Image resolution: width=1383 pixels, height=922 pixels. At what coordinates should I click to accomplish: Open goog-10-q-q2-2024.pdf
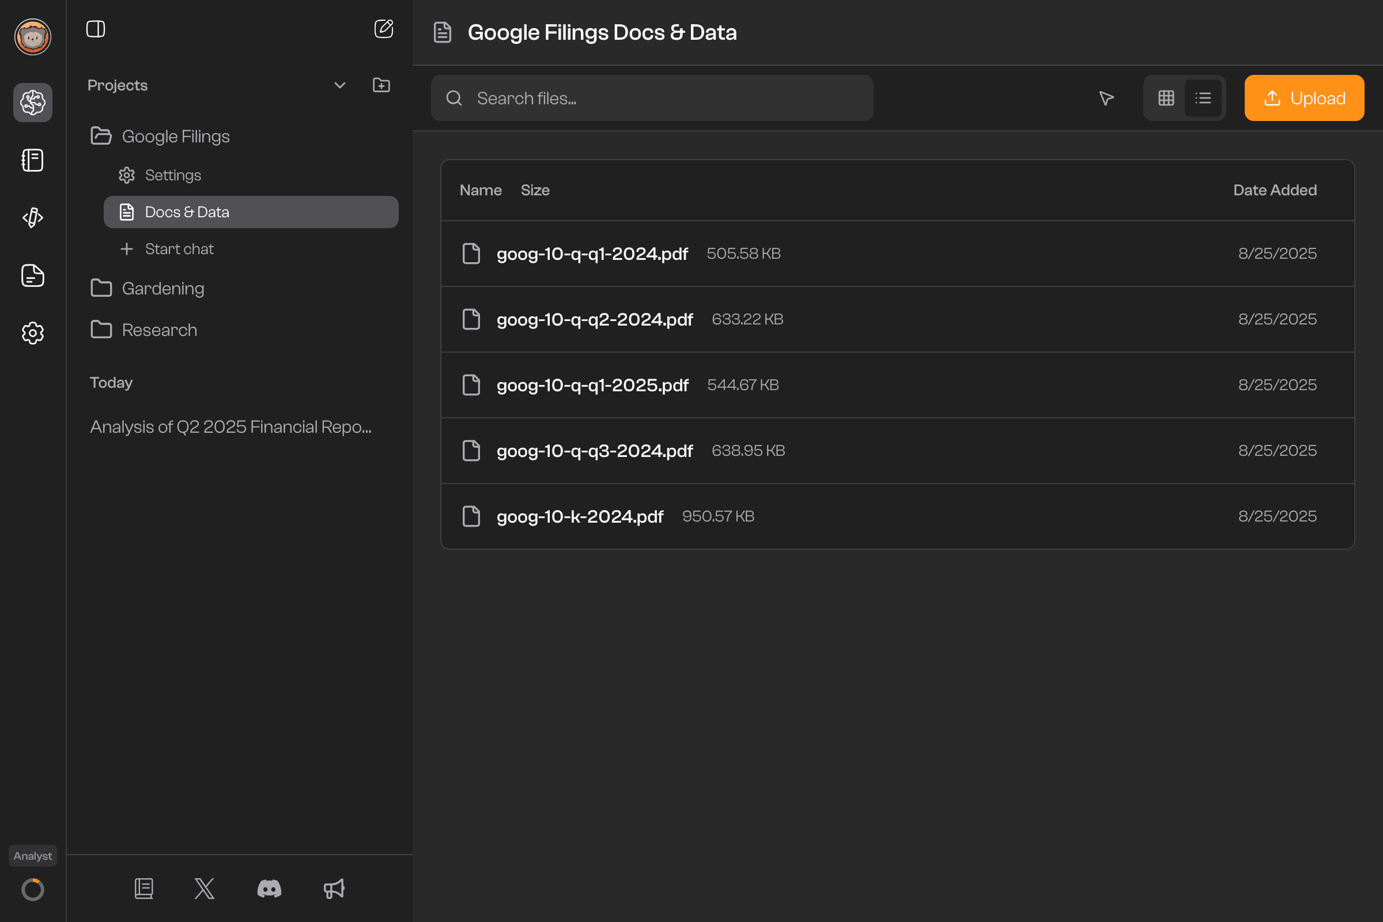(595, 319)
